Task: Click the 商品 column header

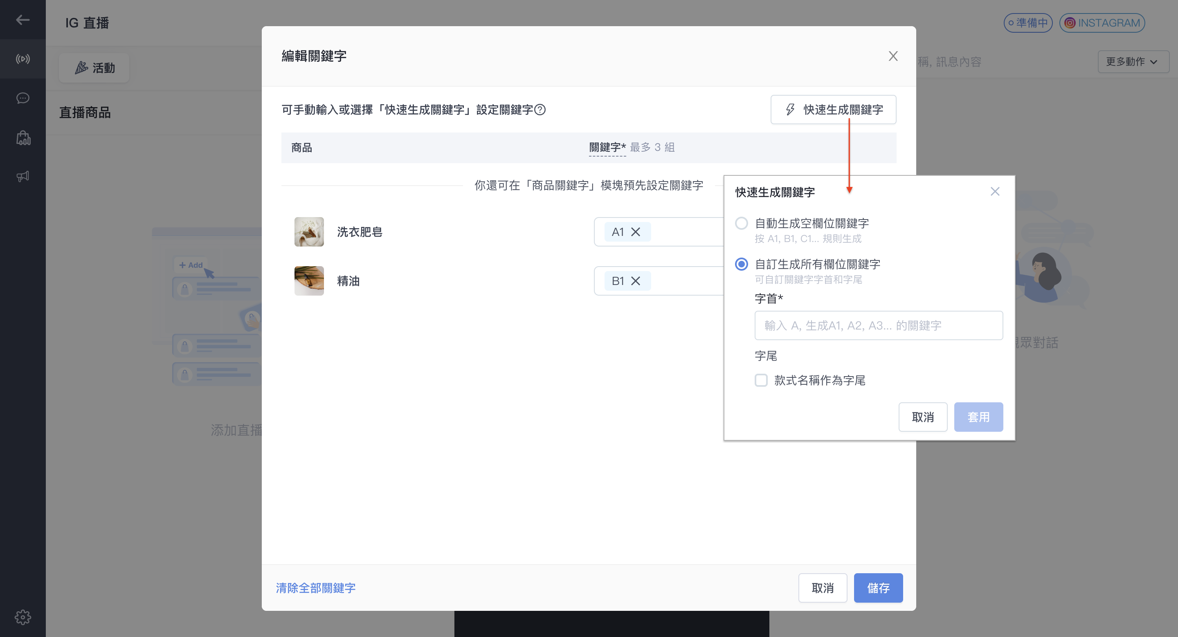Action: (301, 148)
